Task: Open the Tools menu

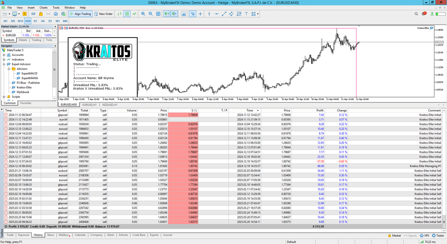Action: point(56,8)
